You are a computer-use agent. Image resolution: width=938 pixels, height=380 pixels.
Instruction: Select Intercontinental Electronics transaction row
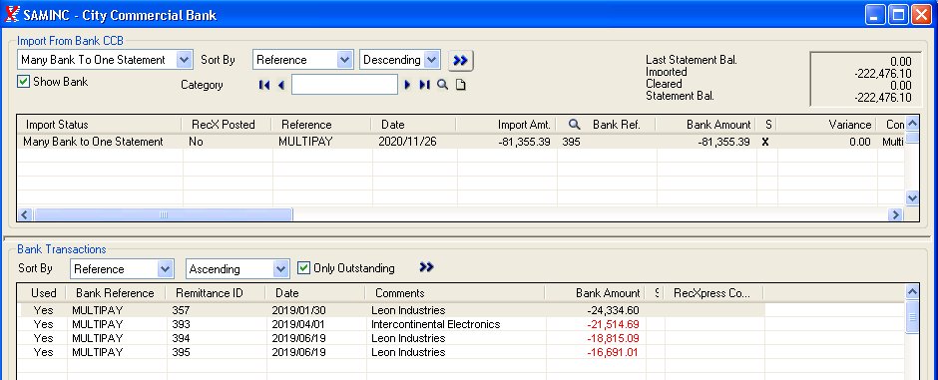[391, 324]
